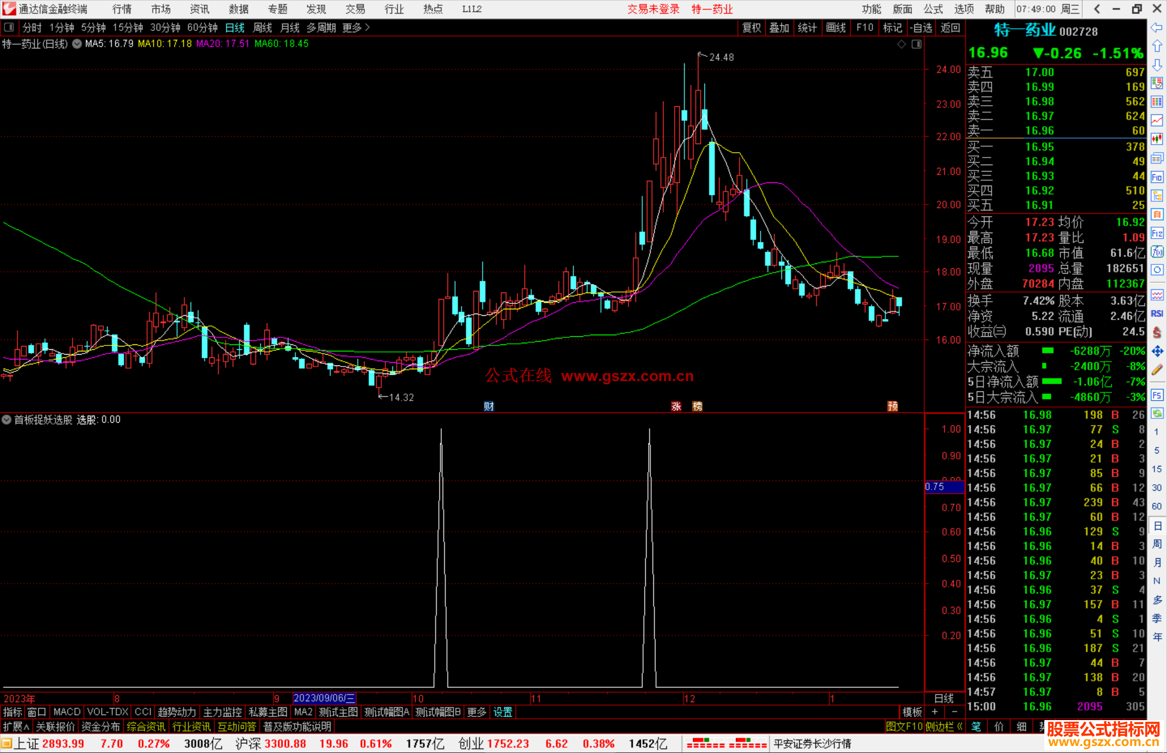Click the four-way move arrows icon
1167x753 pixels.
tap(1157, 351)
